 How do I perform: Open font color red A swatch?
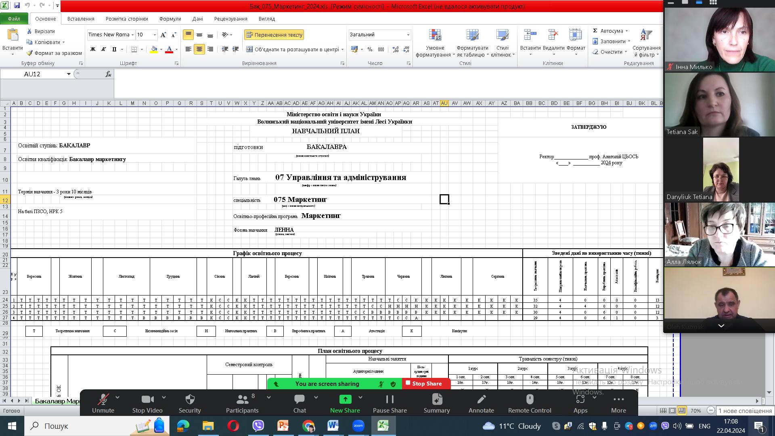tap(170, 49)
